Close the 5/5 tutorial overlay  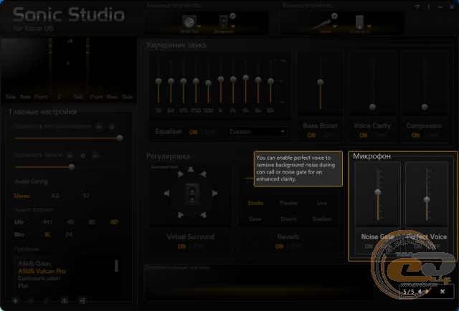[x=443, y=292]
